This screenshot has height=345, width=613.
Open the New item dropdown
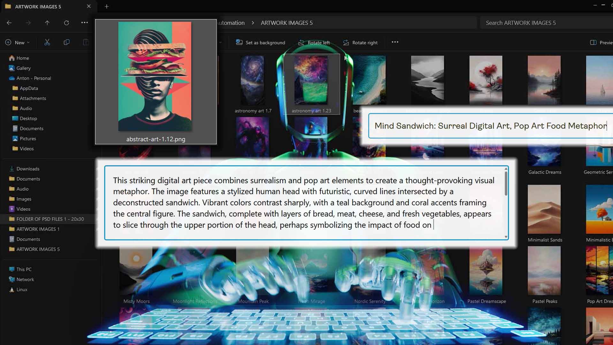(x=18, y=42)
